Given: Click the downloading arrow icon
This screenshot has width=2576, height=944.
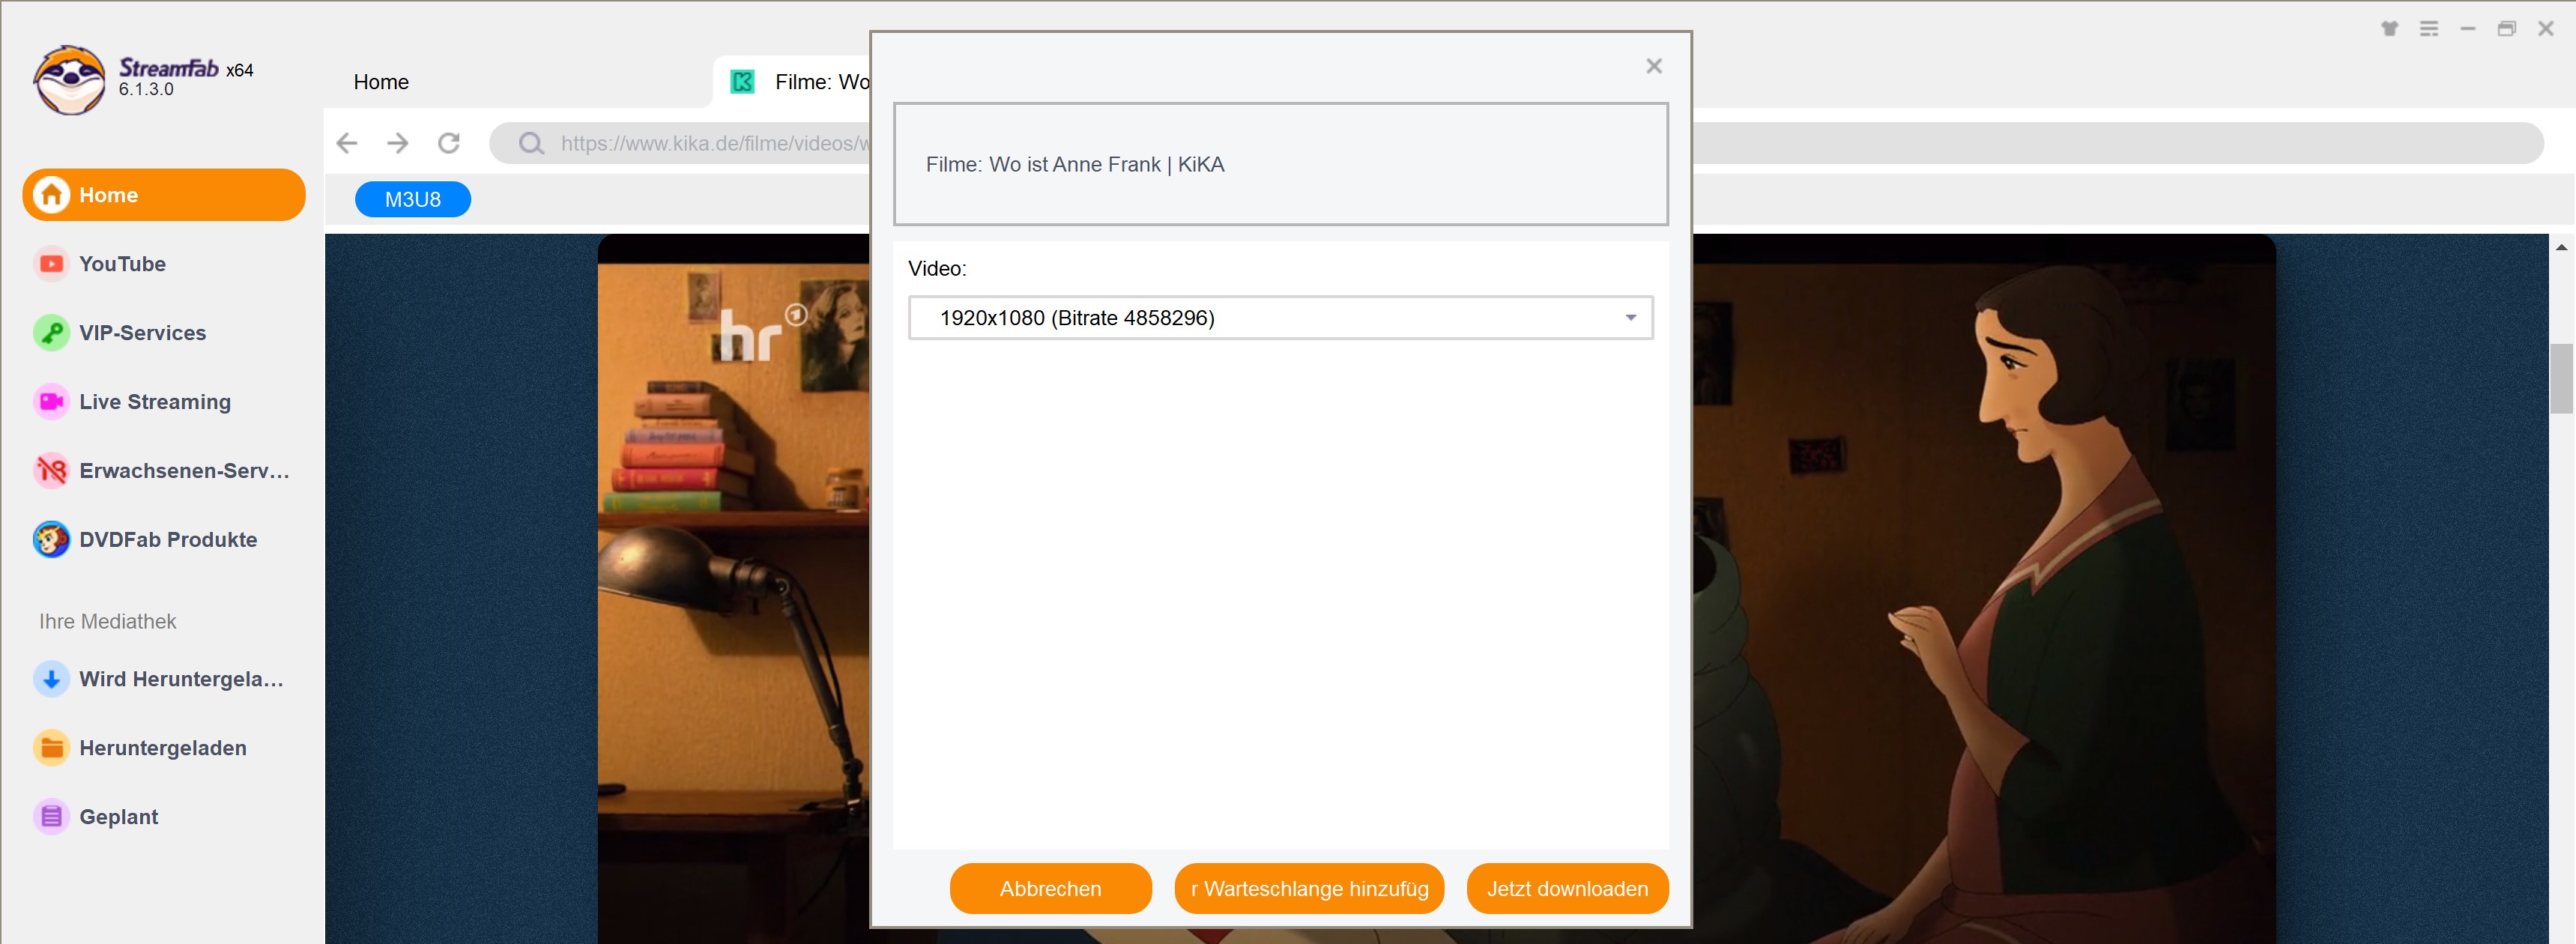Looking at the screenshot, I should 51,679.
